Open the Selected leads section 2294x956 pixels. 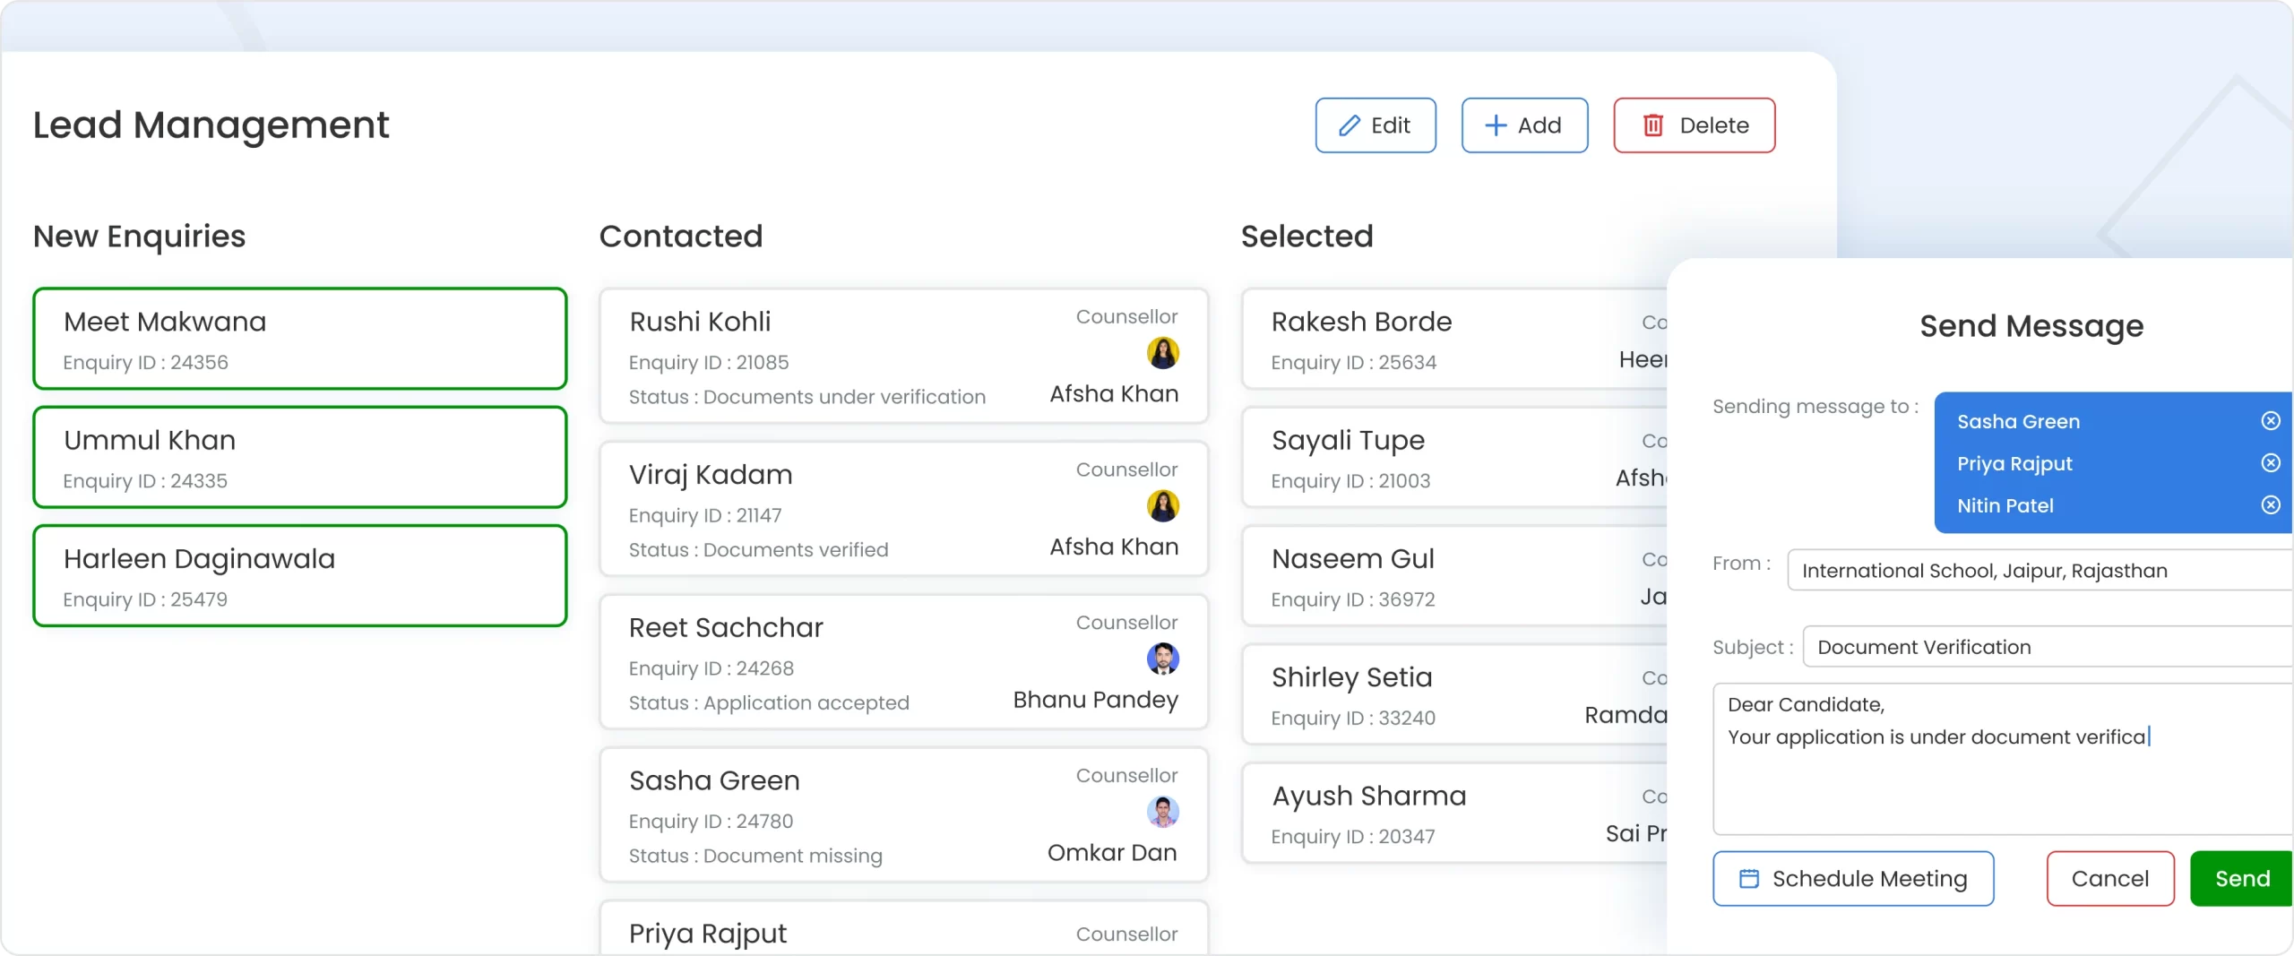tap(1307, 236)
